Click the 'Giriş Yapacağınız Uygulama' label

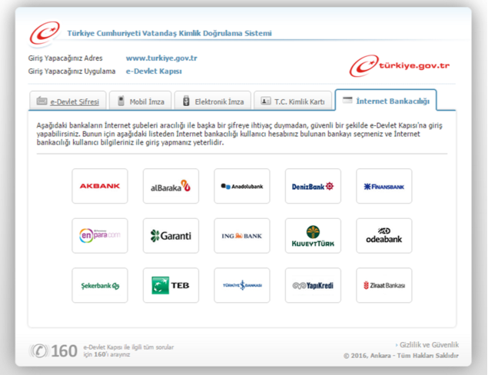tap(71, 71)
